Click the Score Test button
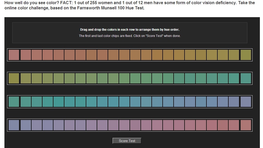Screen dimensions: 263x148 pyautogui.click(x=127, y=141)
